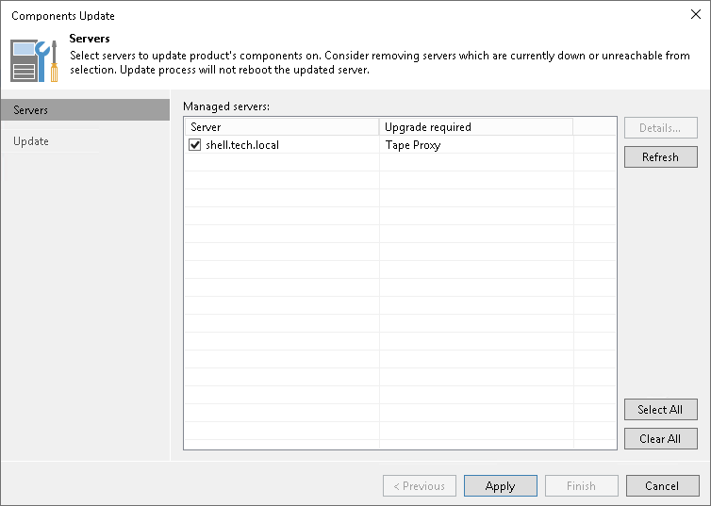This screenshot has height=506, width=711.
Task: Open server Details
Action: (660, 128)
